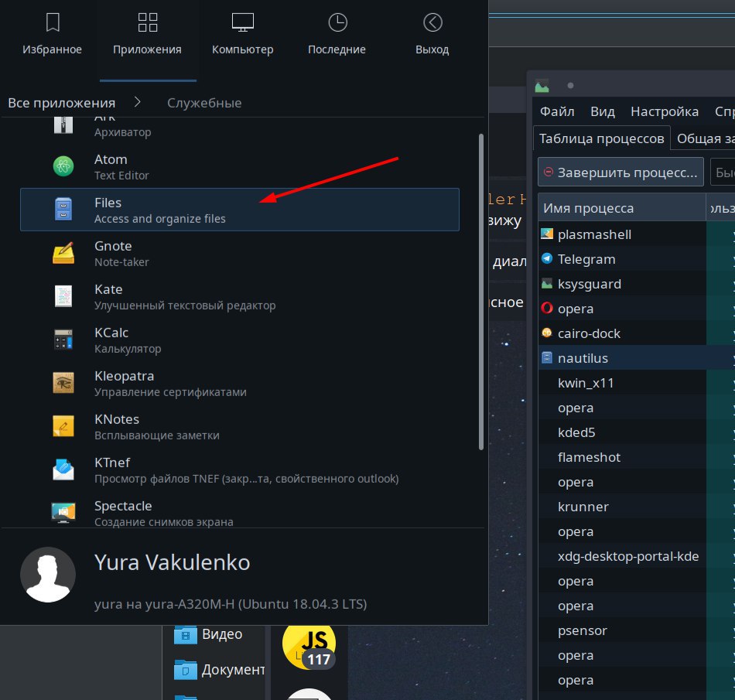Select the Telegram process row
This screenshot has width=735, height=700.
637,259
